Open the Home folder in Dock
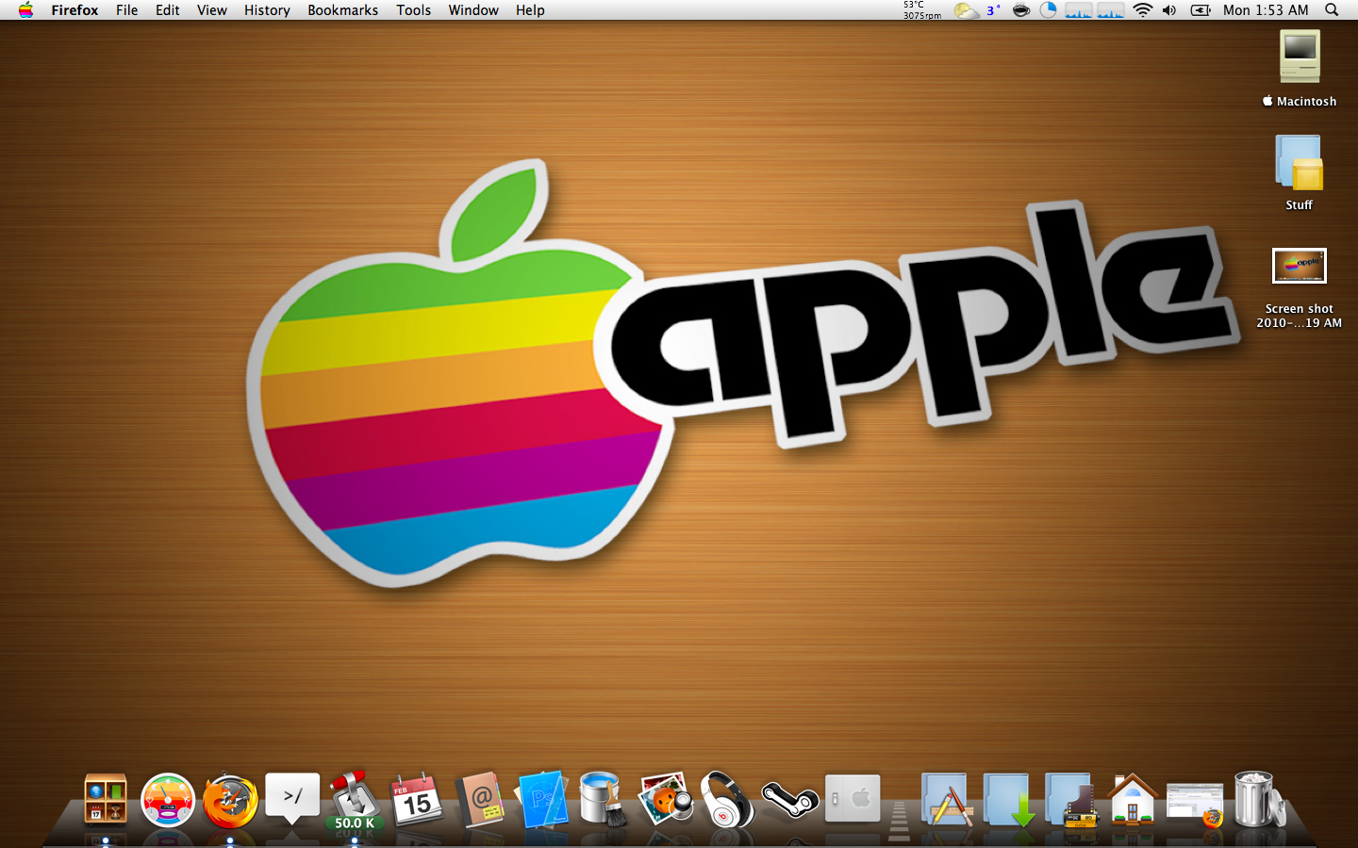Screen dimensions: 1358x848 click(1133, 799)
